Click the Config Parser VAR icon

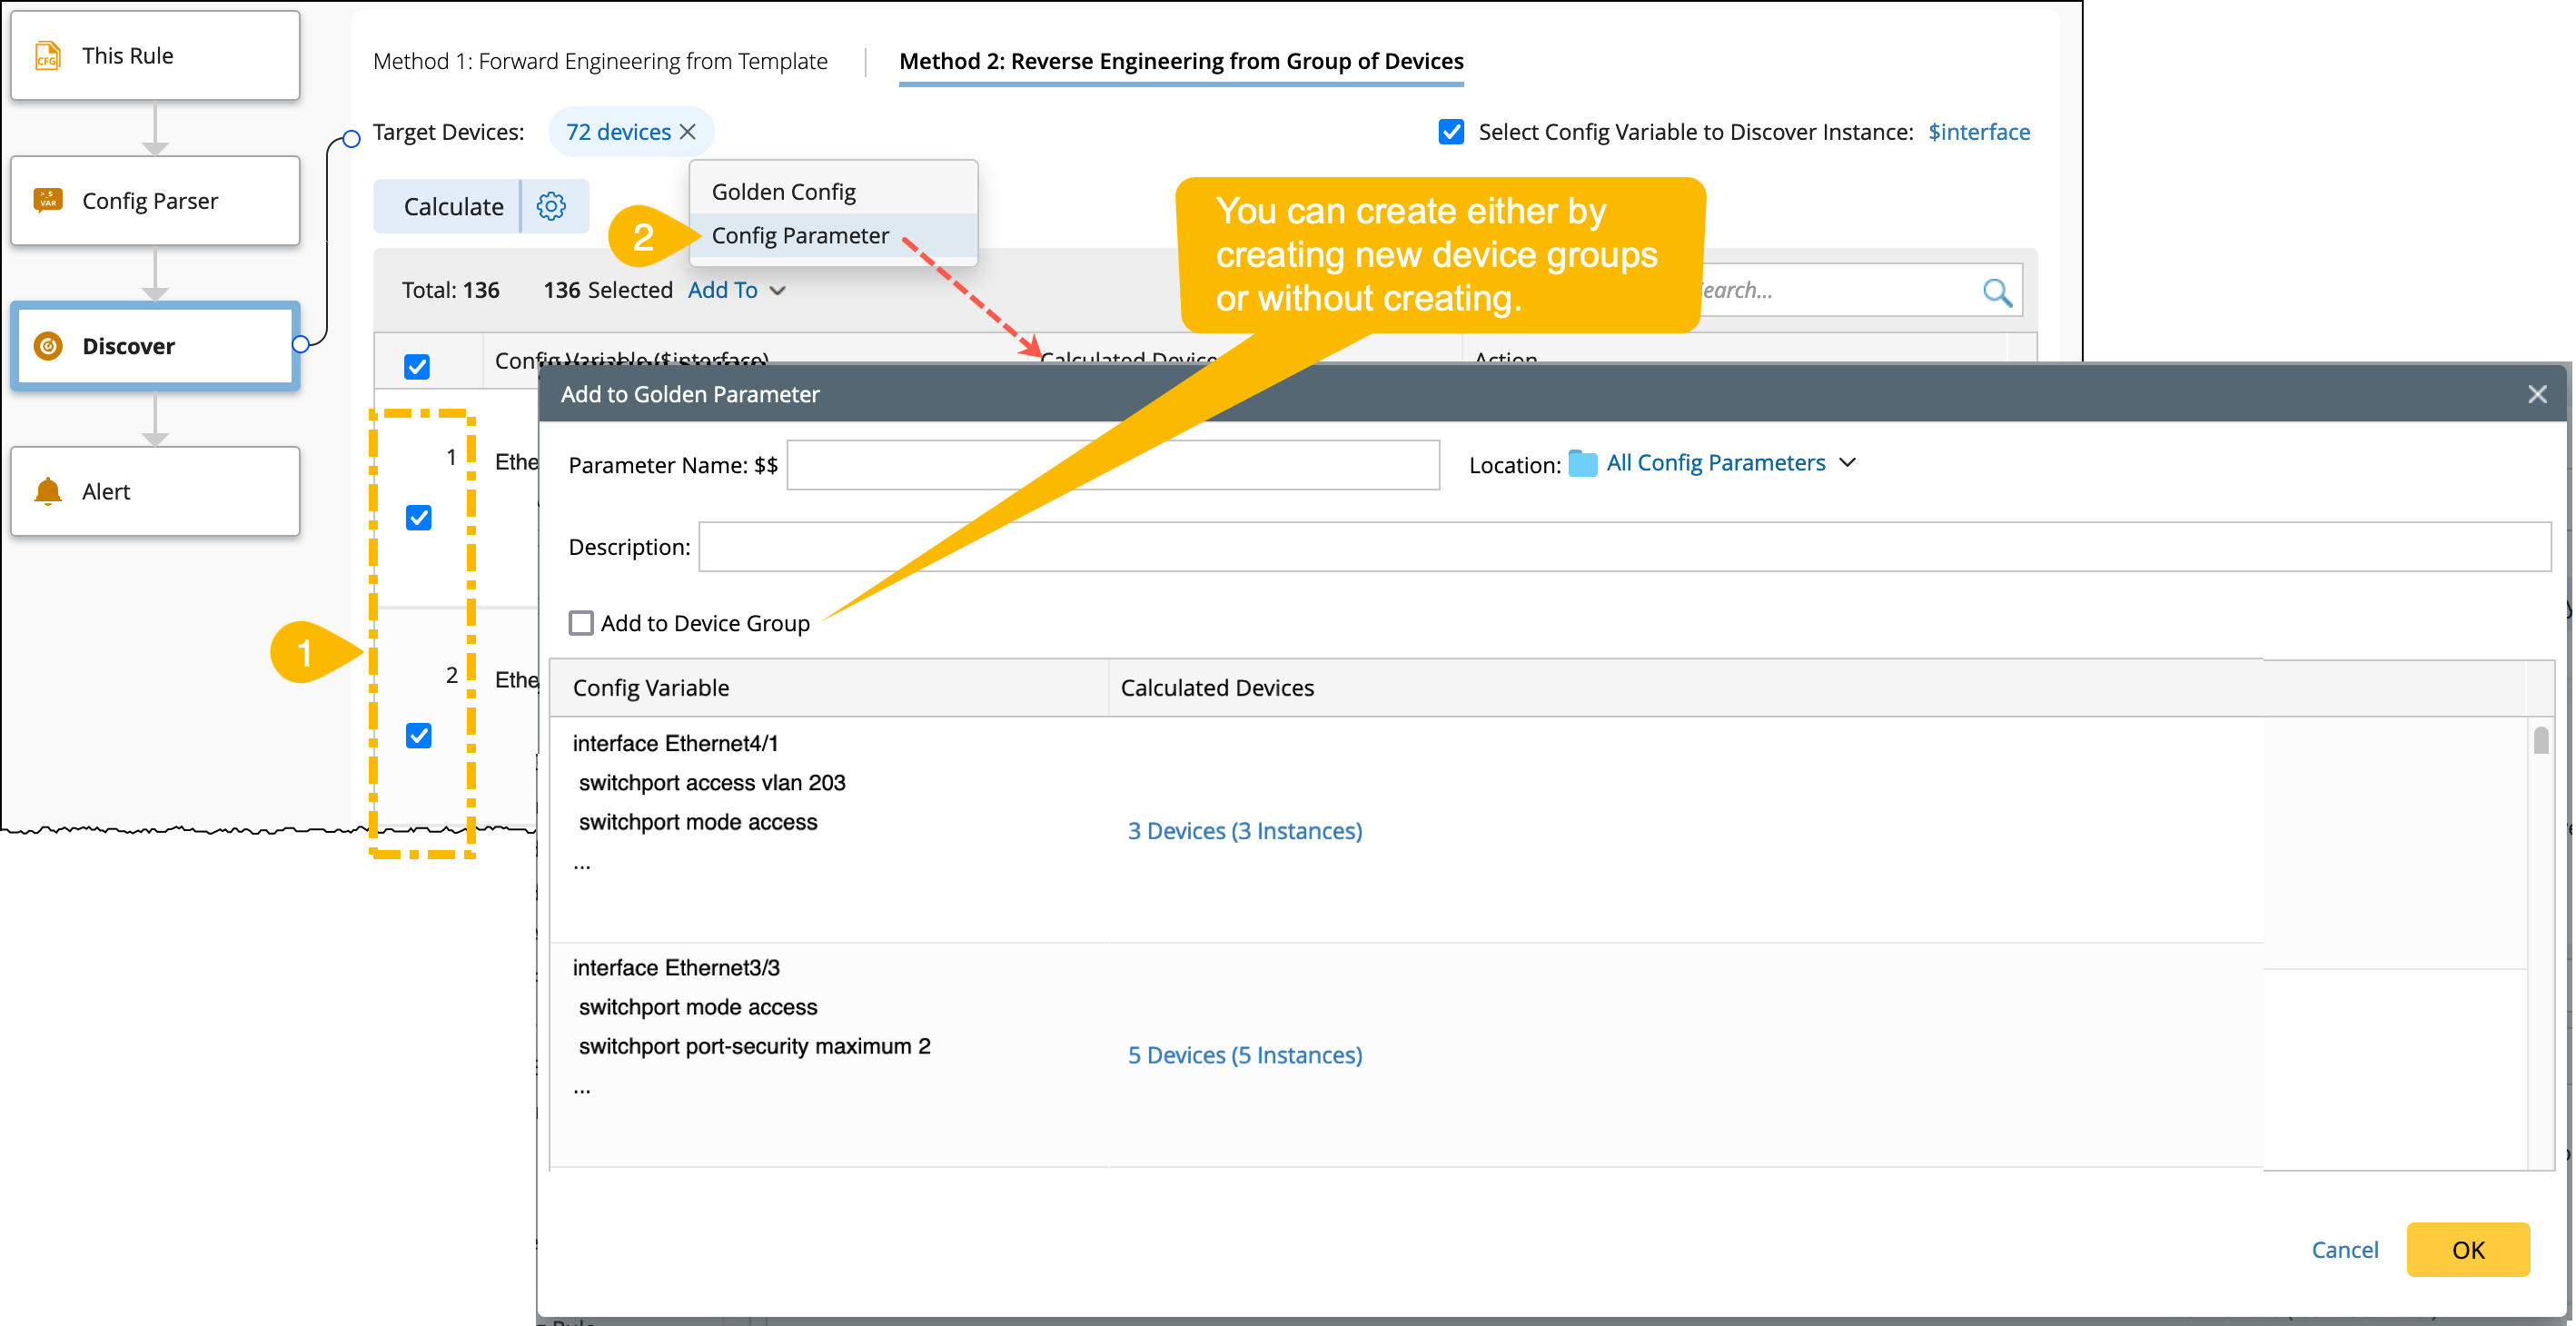pos(48,200)
